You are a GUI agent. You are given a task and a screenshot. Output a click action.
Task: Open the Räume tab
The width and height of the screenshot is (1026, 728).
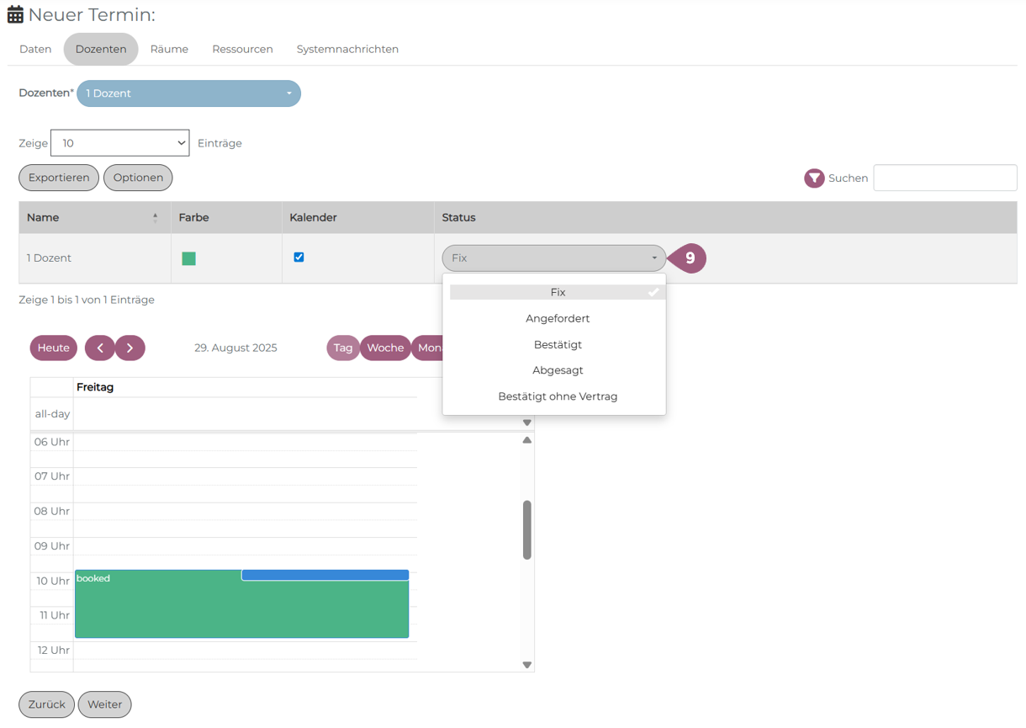point(169,49)
